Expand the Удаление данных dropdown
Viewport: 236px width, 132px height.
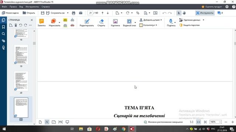click(x=204, y=20)
